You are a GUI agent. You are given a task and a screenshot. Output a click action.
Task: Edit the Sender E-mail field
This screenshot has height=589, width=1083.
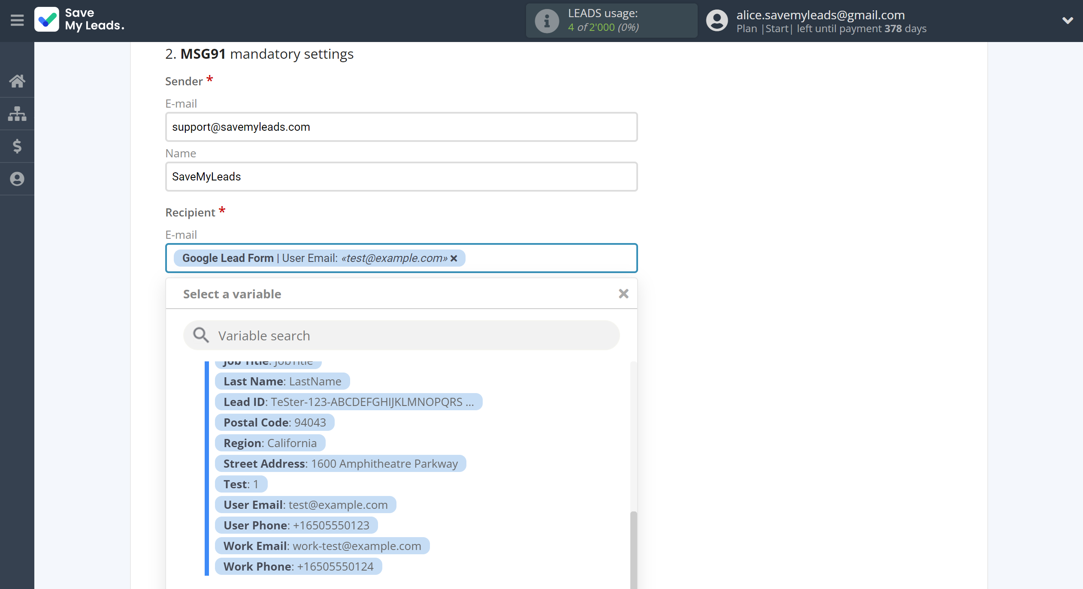401,127
